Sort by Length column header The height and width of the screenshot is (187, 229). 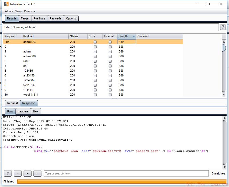[x=127, y=36]
